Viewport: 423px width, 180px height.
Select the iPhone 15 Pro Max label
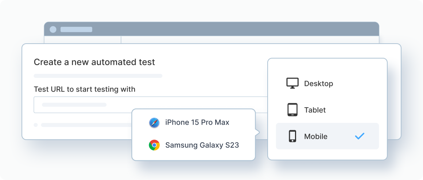click(197, 123)
